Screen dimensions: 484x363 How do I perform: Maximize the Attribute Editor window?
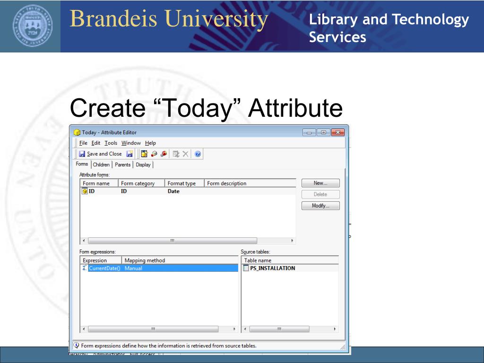point(323,132)
